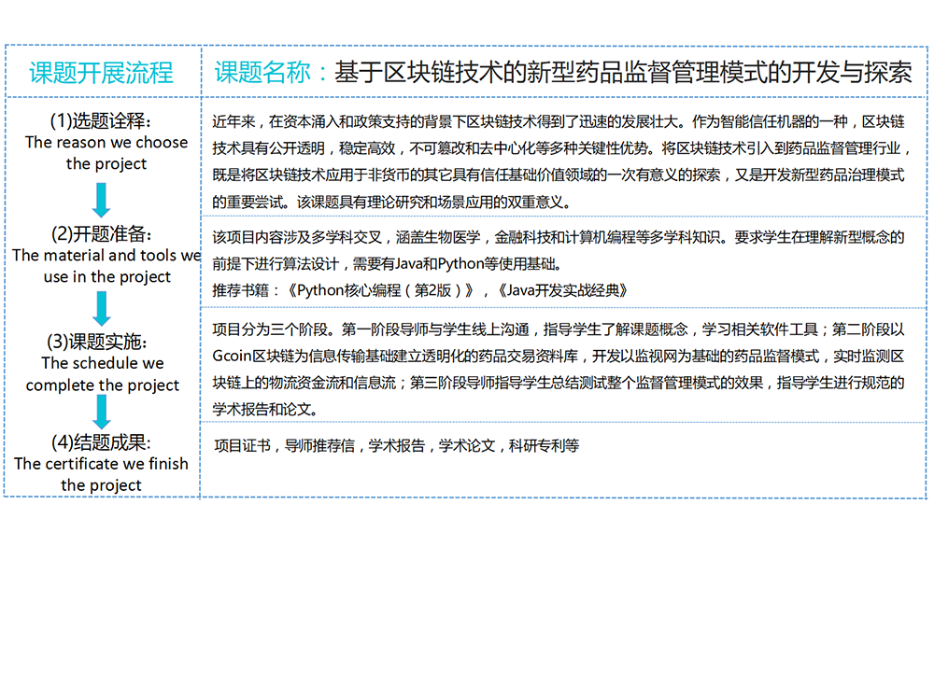Click the line beginning 块链上的物流资金流和信息流
The width and height of the screenshot is (934, 700).
[559, 383]
